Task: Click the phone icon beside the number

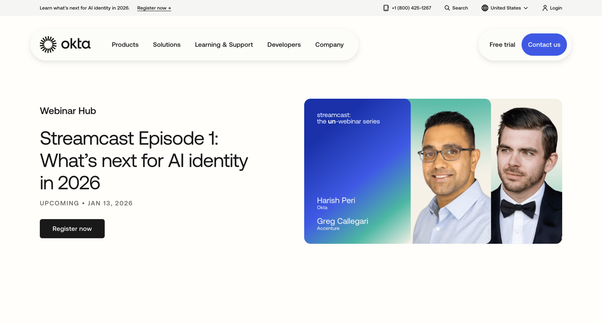Action: pyautogui.click(x=386, y=8)
